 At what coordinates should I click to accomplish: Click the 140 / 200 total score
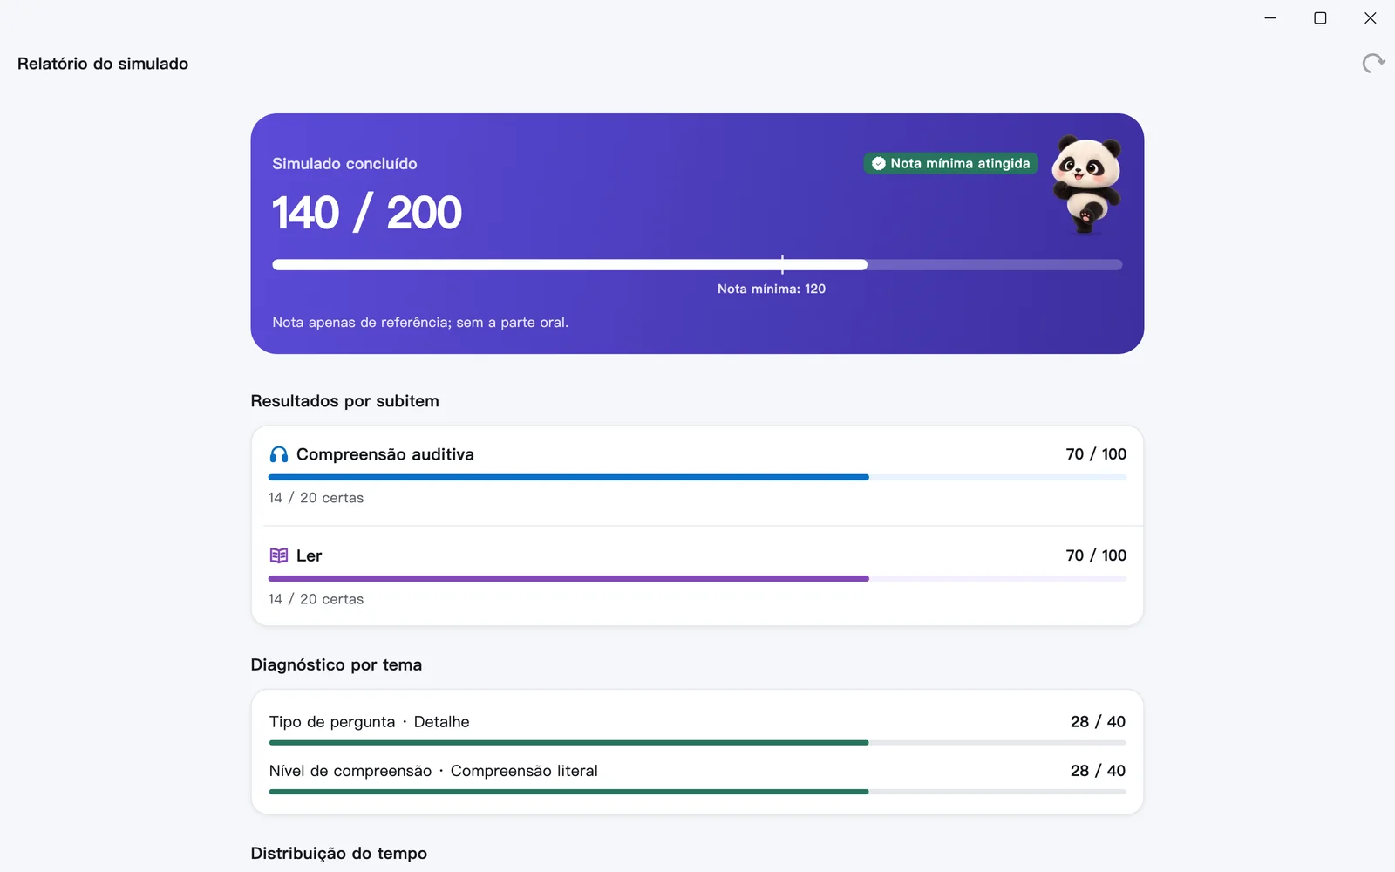coord(367,213)
